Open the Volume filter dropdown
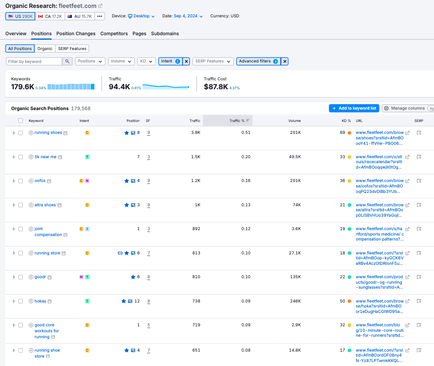This screenshot has width=434, height=366. coord(122,61)
